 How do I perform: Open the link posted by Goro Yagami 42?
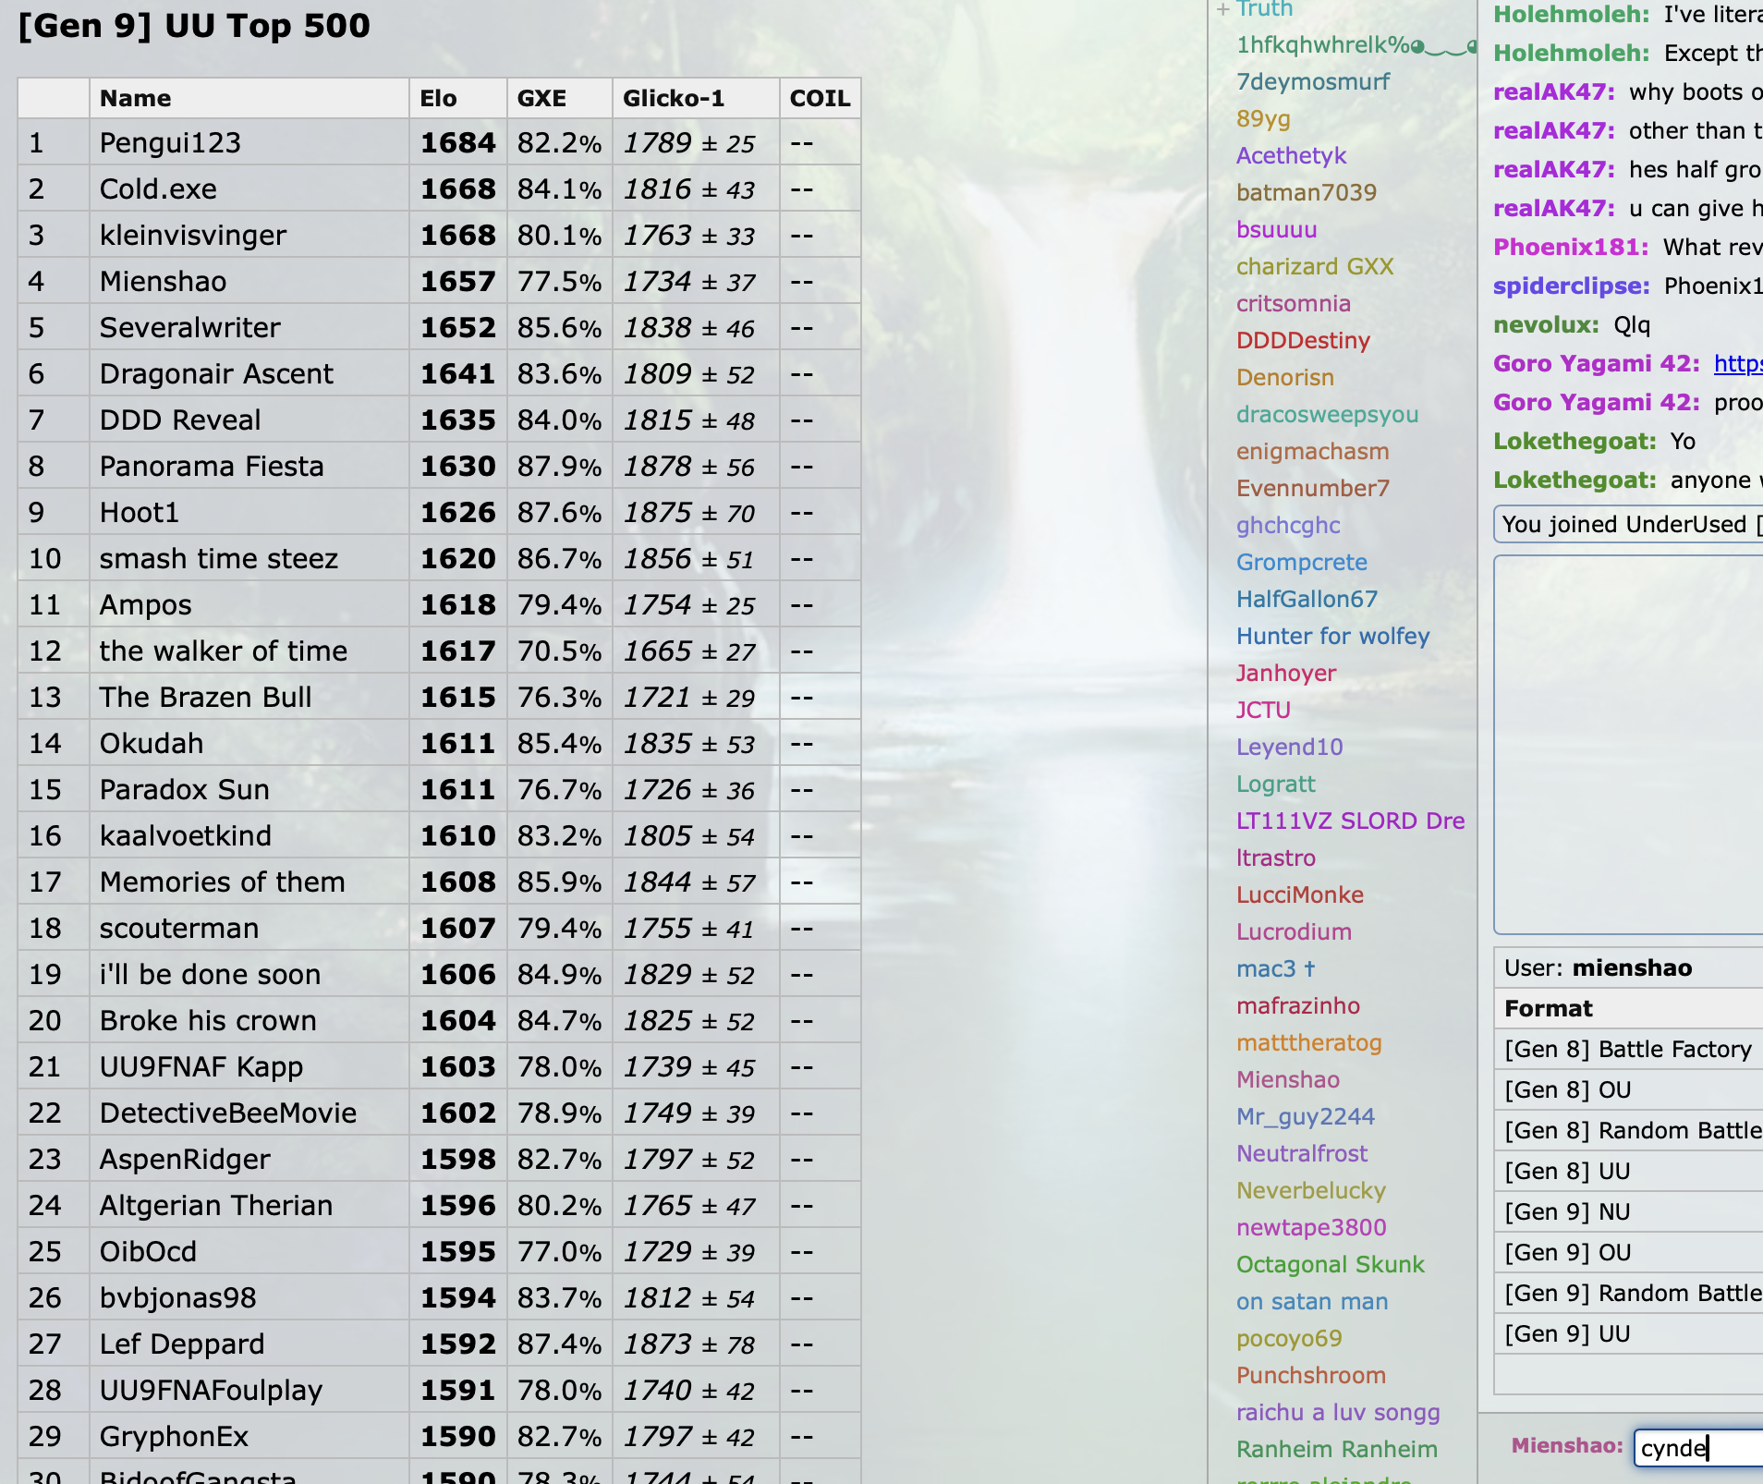(x=1737, y=364)
